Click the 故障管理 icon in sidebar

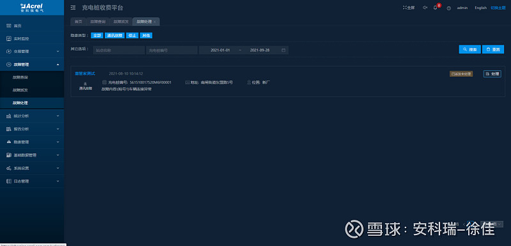point(9,65)
